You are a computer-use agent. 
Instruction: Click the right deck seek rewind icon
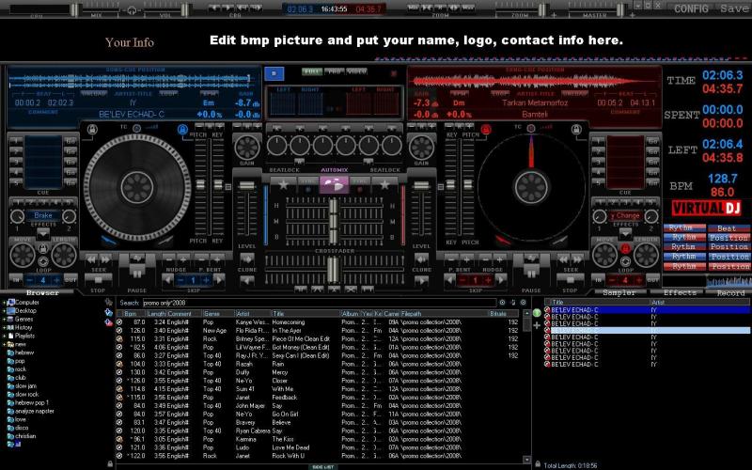coord(563,259)
